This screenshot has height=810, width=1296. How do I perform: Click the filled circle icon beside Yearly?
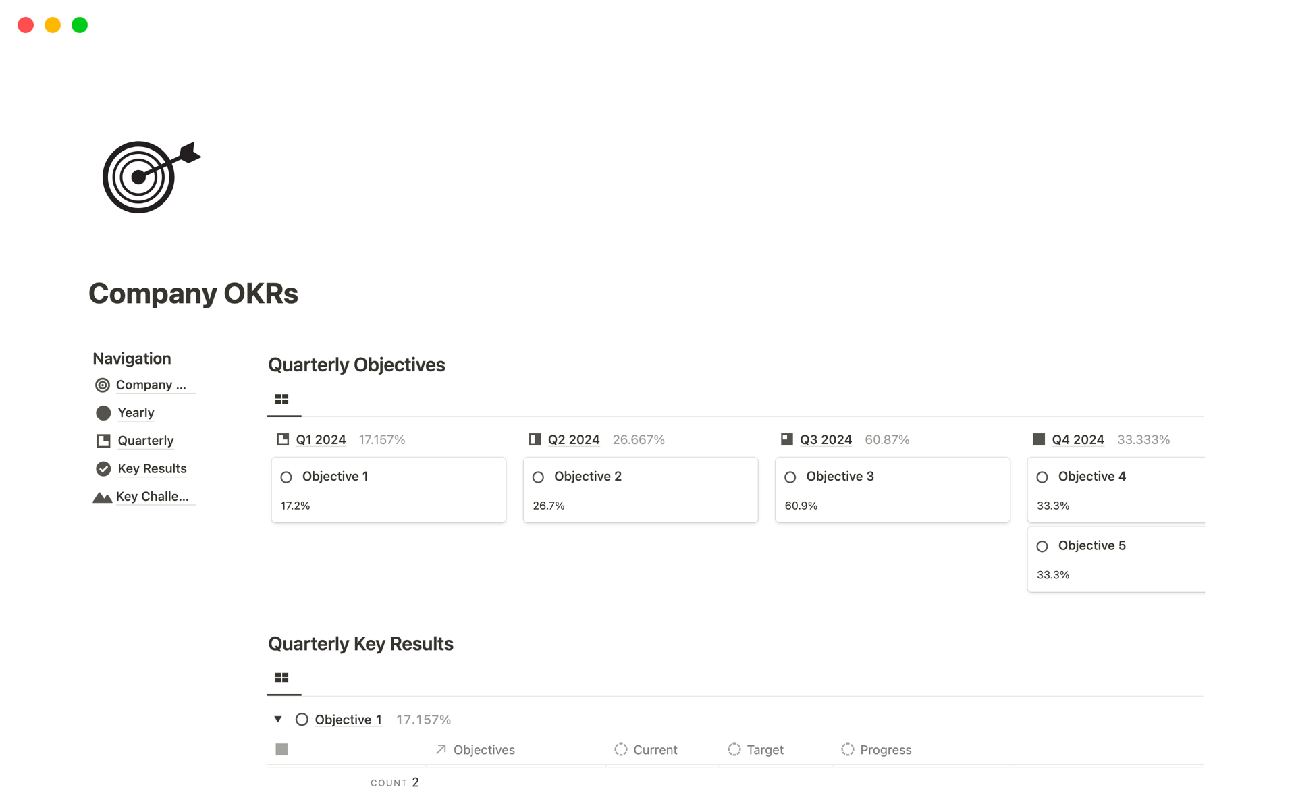coord(103,413)
